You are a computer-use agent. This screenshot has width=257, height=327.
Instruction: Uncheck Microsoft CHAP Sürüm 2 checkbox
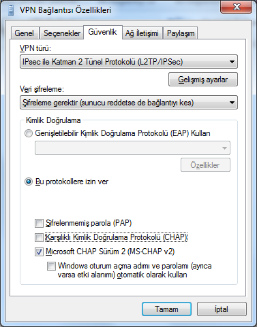(x=39, y=252)
